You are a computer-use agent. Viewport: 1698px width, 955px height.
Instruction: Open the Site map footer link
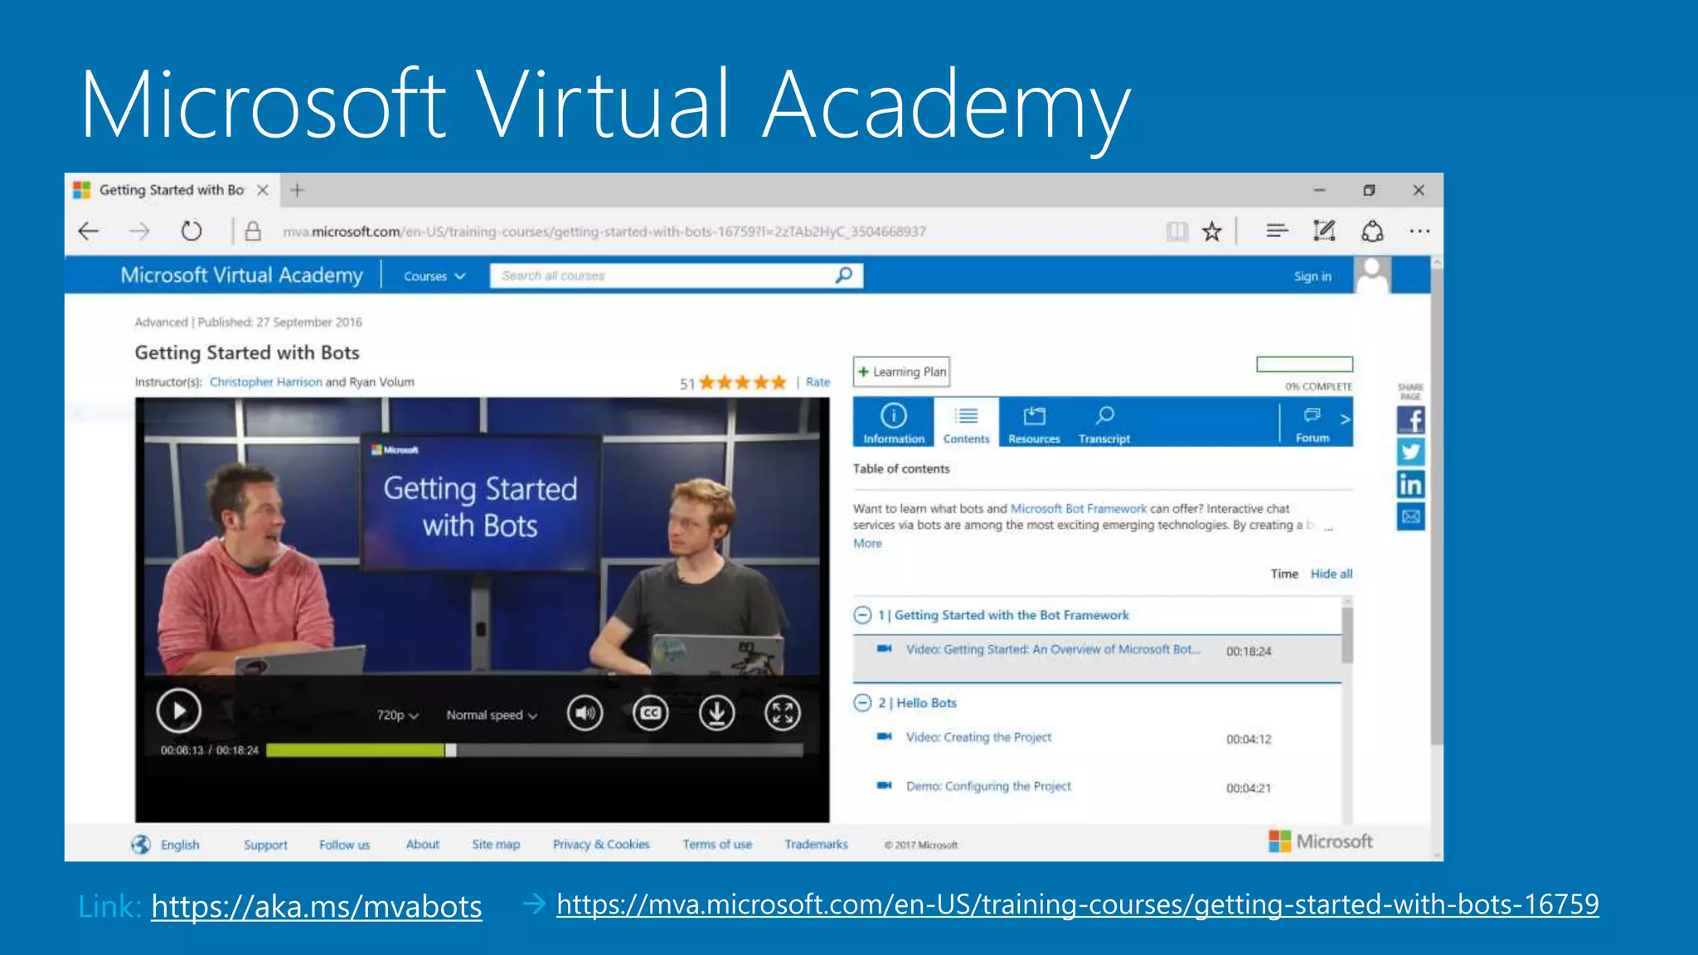(496, 845)
